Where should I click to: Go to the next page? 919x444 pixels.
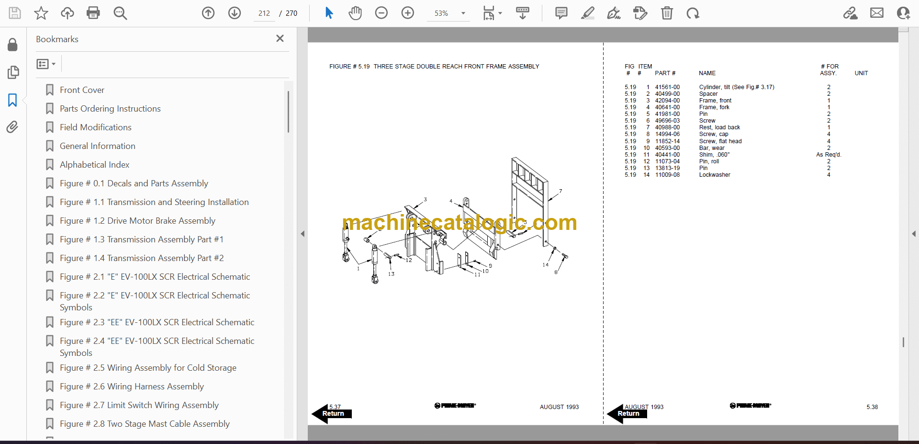pyautogui.click(x=235, y=13)
